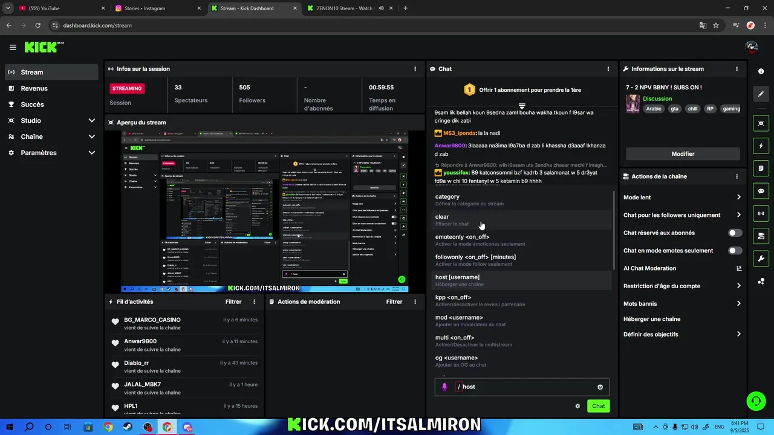774x435 pixels.
Task: Toggle the lightning activity feed widget icon
Action: (x=761, y=146)
